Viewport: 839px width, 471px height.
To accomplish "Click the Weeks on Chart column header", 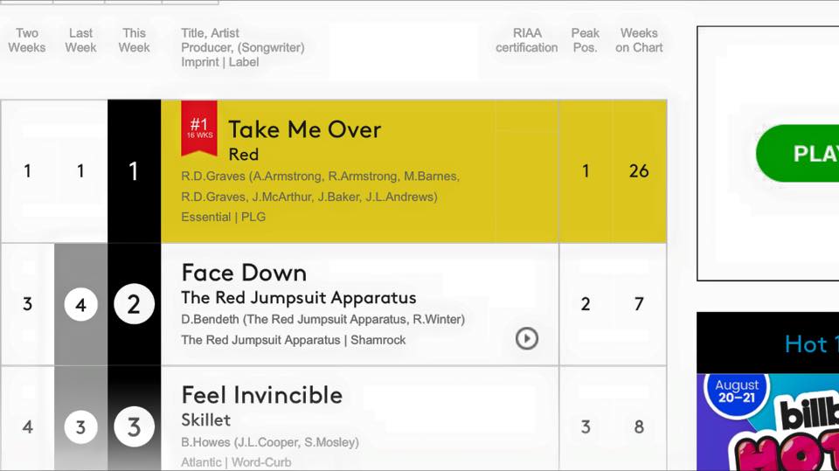I will 639,40.
